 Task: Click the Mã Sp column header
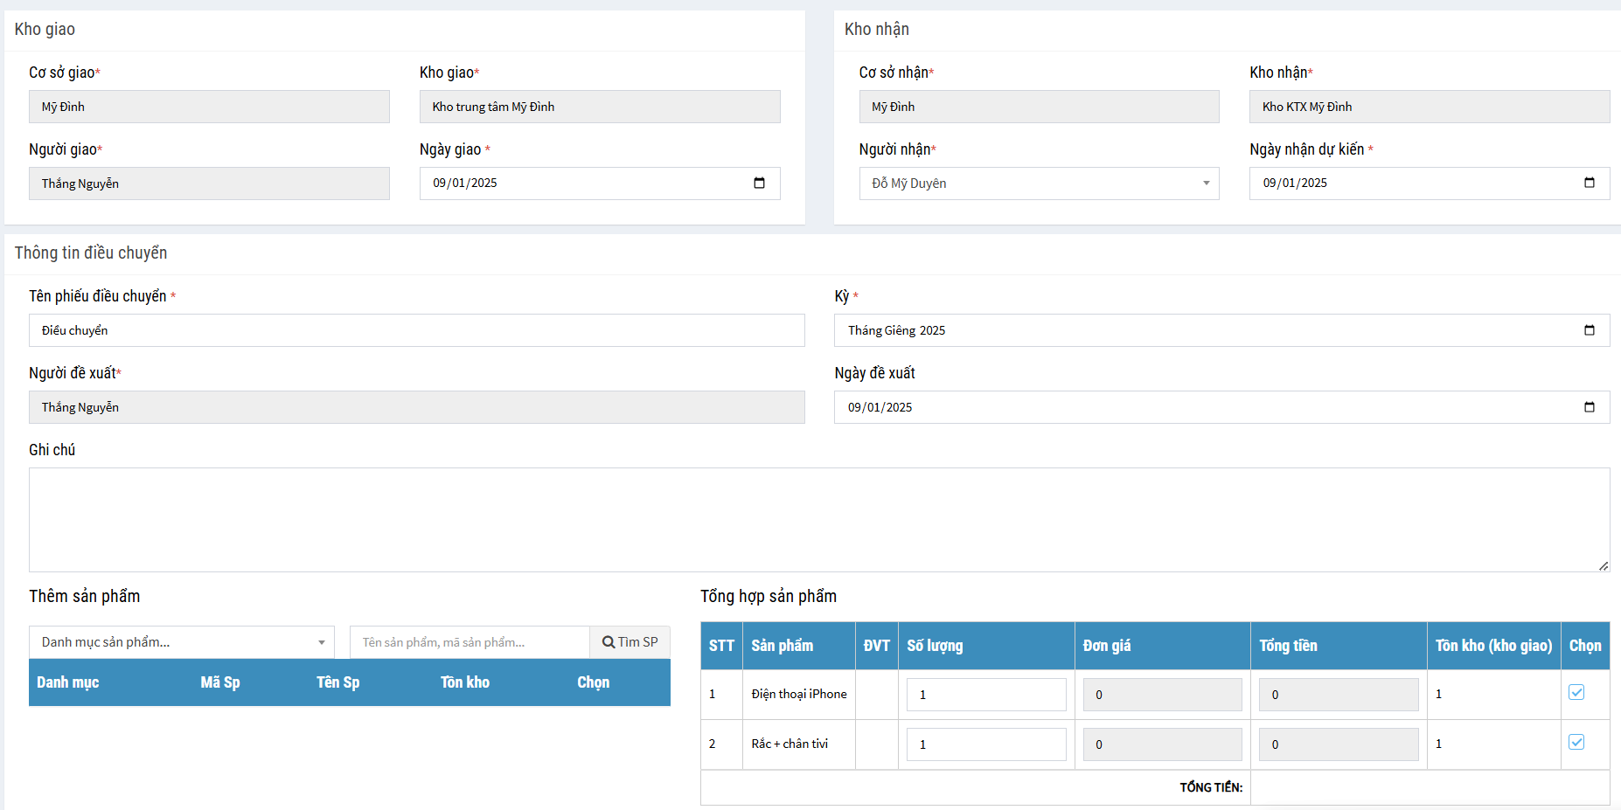219,682
